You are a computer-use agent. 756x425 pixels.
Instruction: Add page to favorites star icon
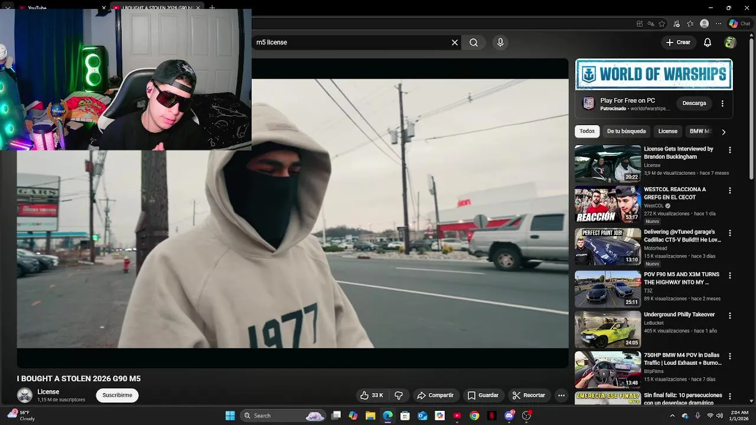click(662, 24)
